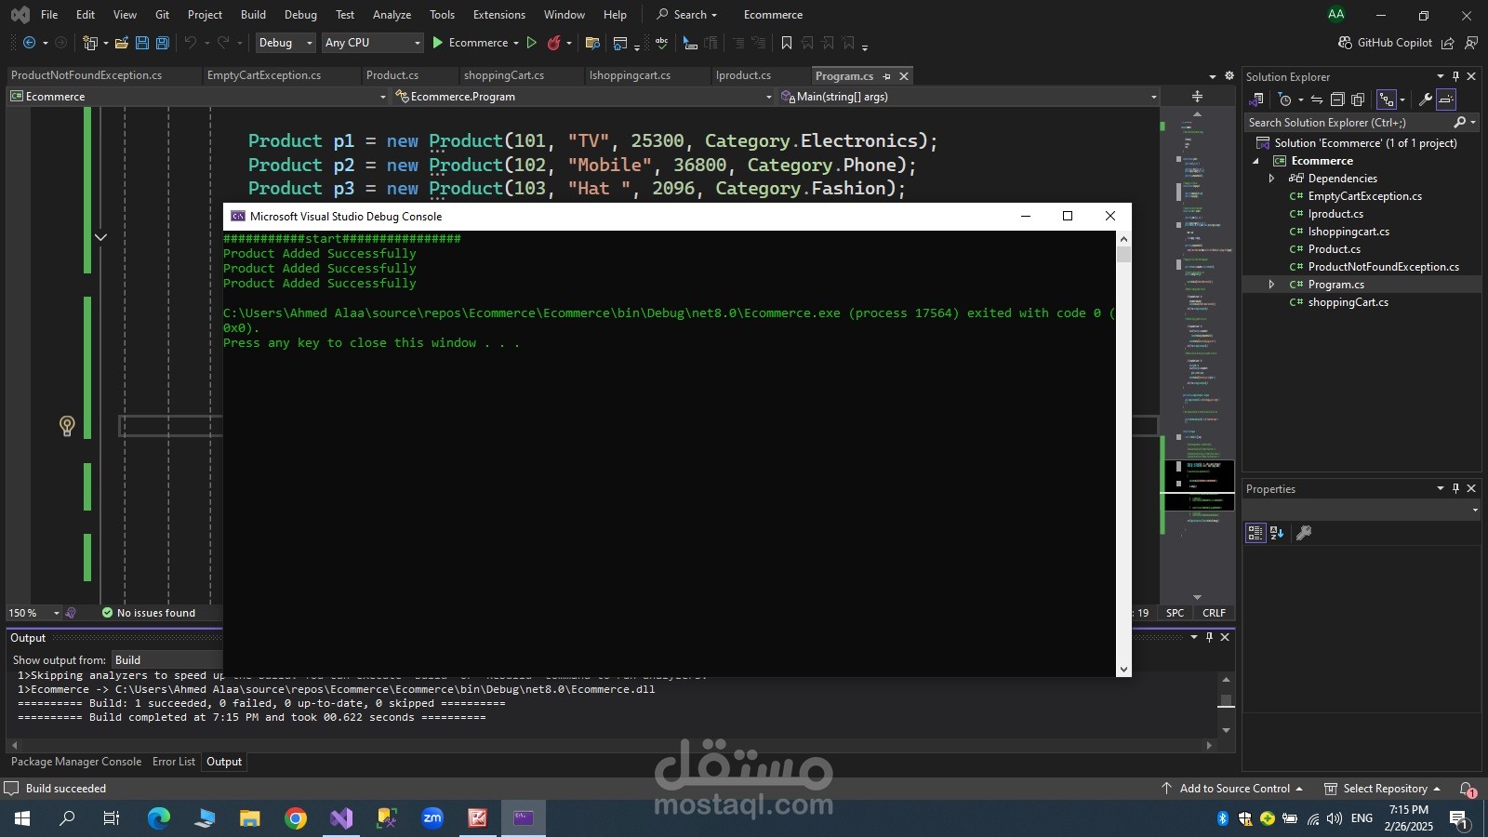
Task: Click the Categorized view button in Properties panel
Action: 1255,533
